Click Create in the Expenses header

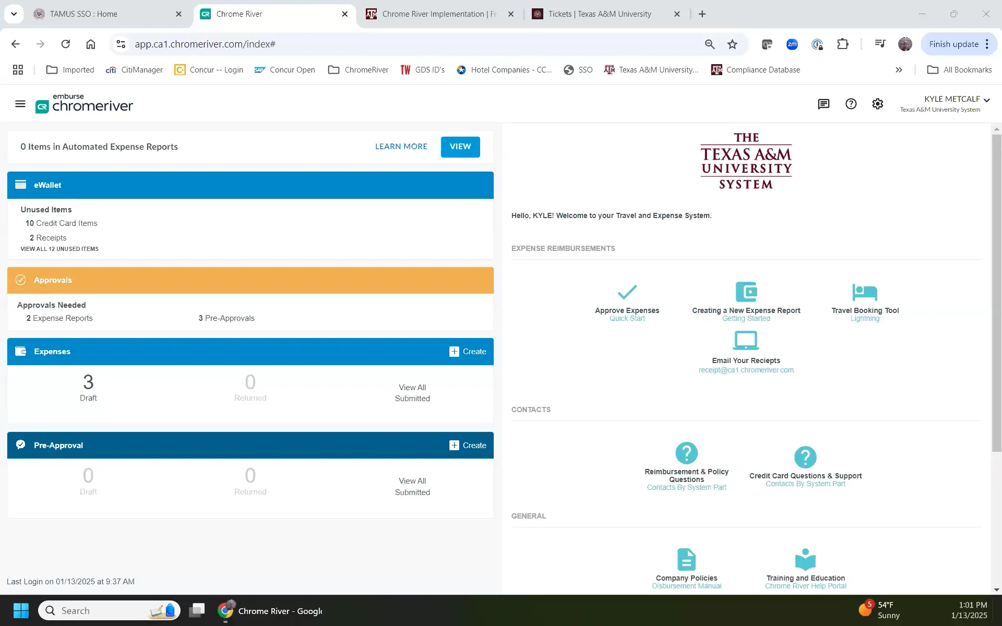pyautogui.click(x=468, y=352)
